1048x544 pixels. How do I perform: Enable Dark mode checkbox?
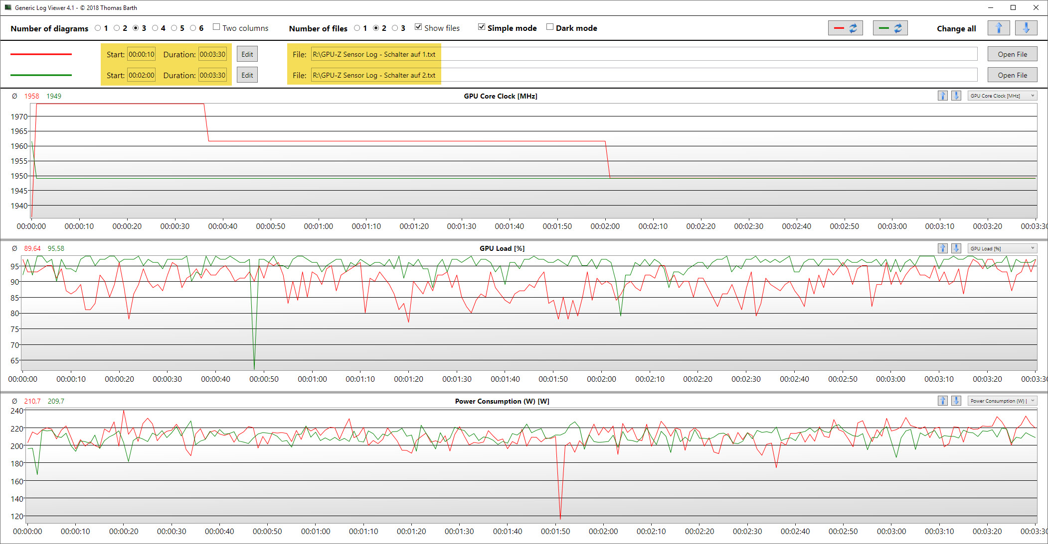coord(550,27)
